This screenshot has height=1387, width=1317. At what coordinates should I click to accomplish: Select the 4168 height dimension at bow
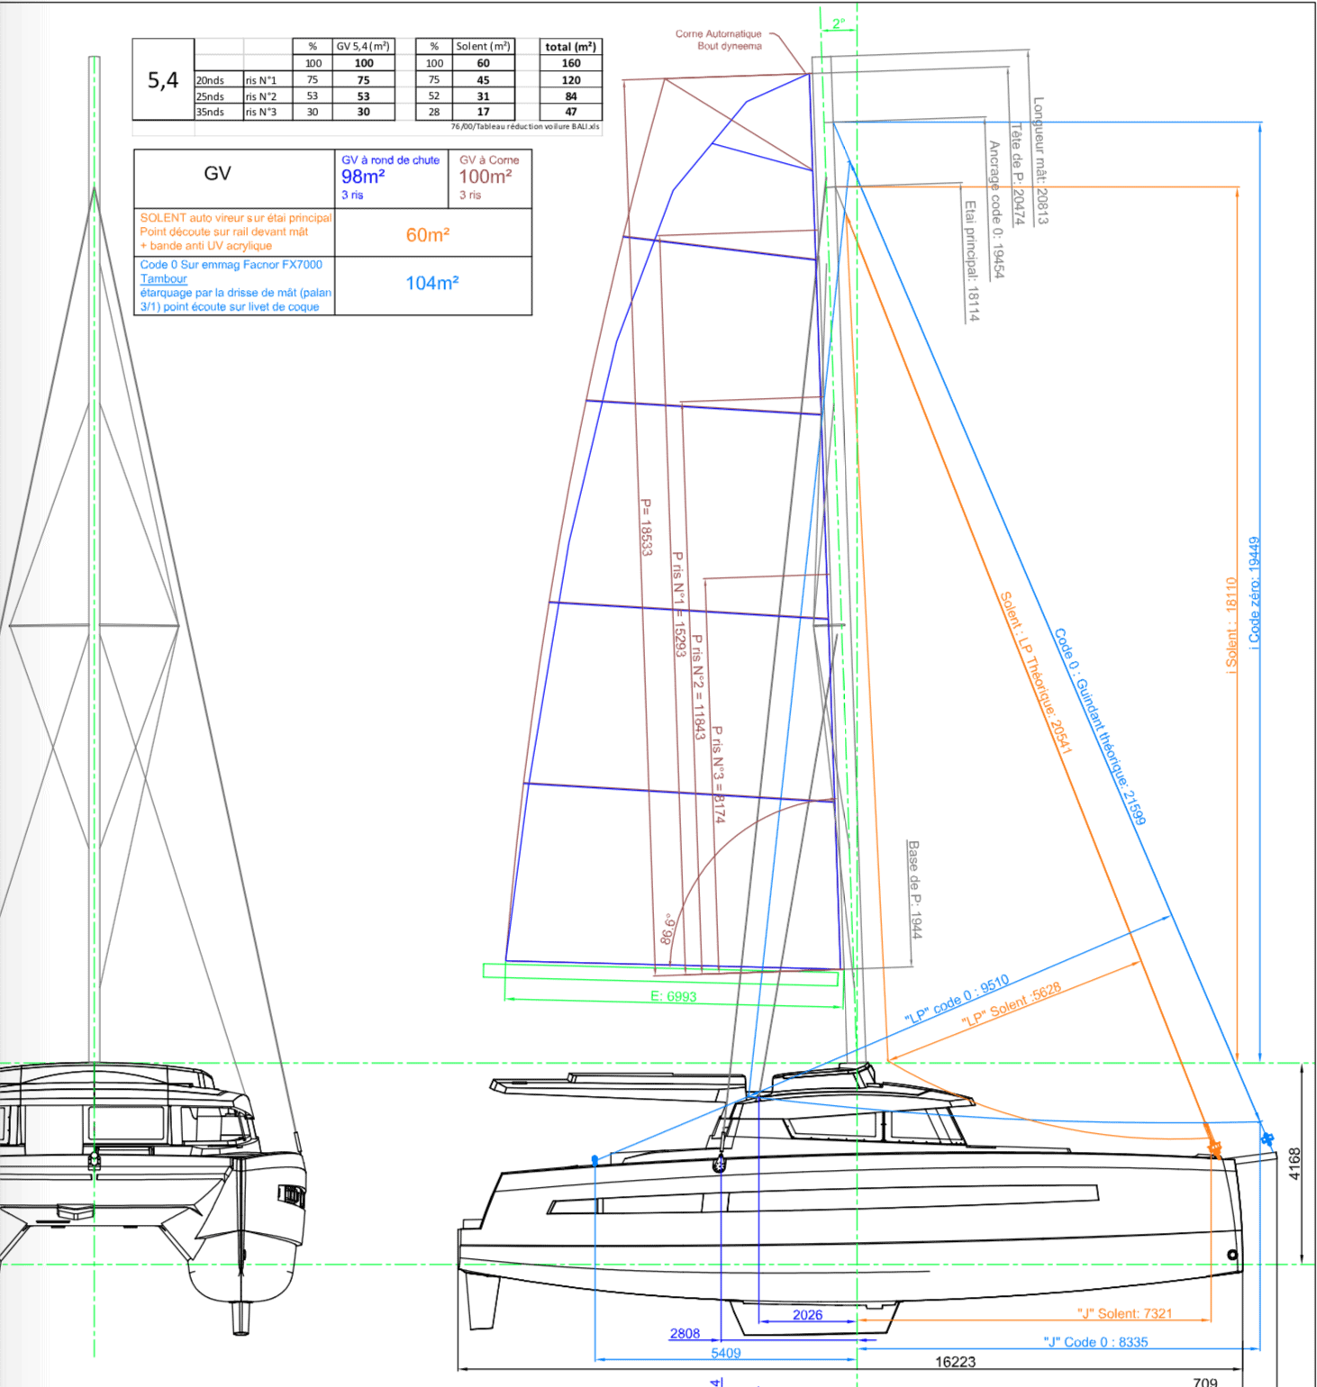(1294, 1164)
